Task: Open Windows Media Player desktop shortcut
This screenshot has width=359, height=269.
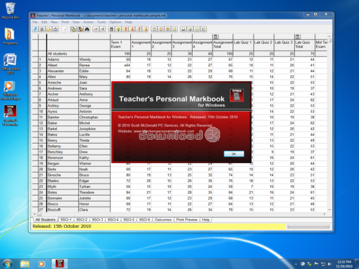Action: pyautogui.click(x=10, y=91)
